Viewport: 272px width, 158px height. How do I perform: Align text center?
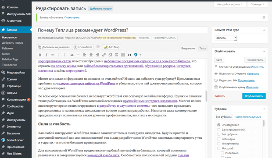pyautogui.click(x=91, y=55)
